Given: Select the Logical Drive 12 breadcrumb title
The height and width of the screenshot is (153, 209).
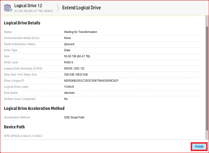Looking at the screenshot, I should pyautogui.click(x=28, y=6).
